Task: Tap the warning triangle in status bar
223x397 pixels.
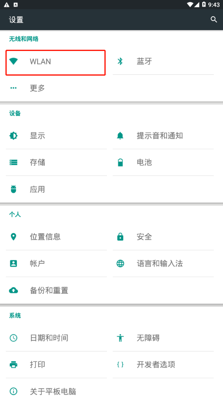Action: [x=7, y=5]
